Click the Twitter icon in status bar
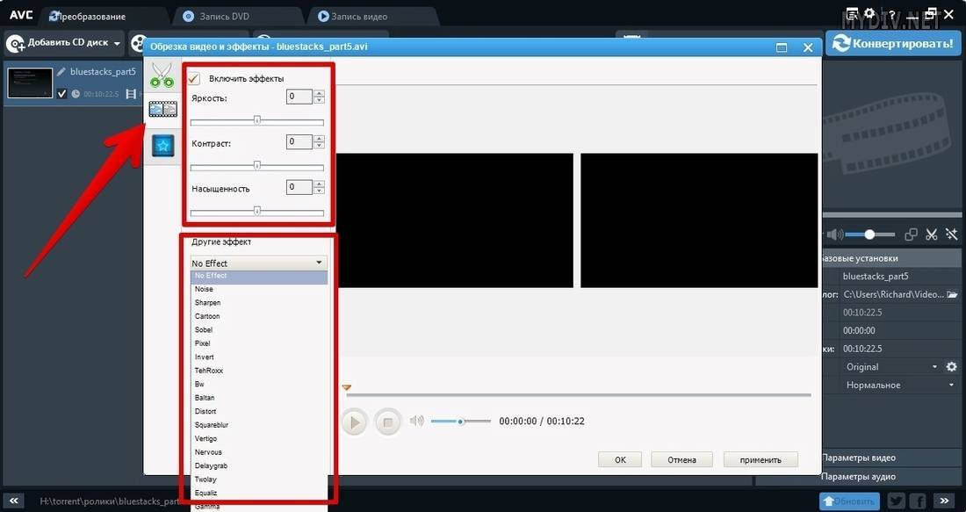This screenshot has width=966, height=512. pos(896,501)
